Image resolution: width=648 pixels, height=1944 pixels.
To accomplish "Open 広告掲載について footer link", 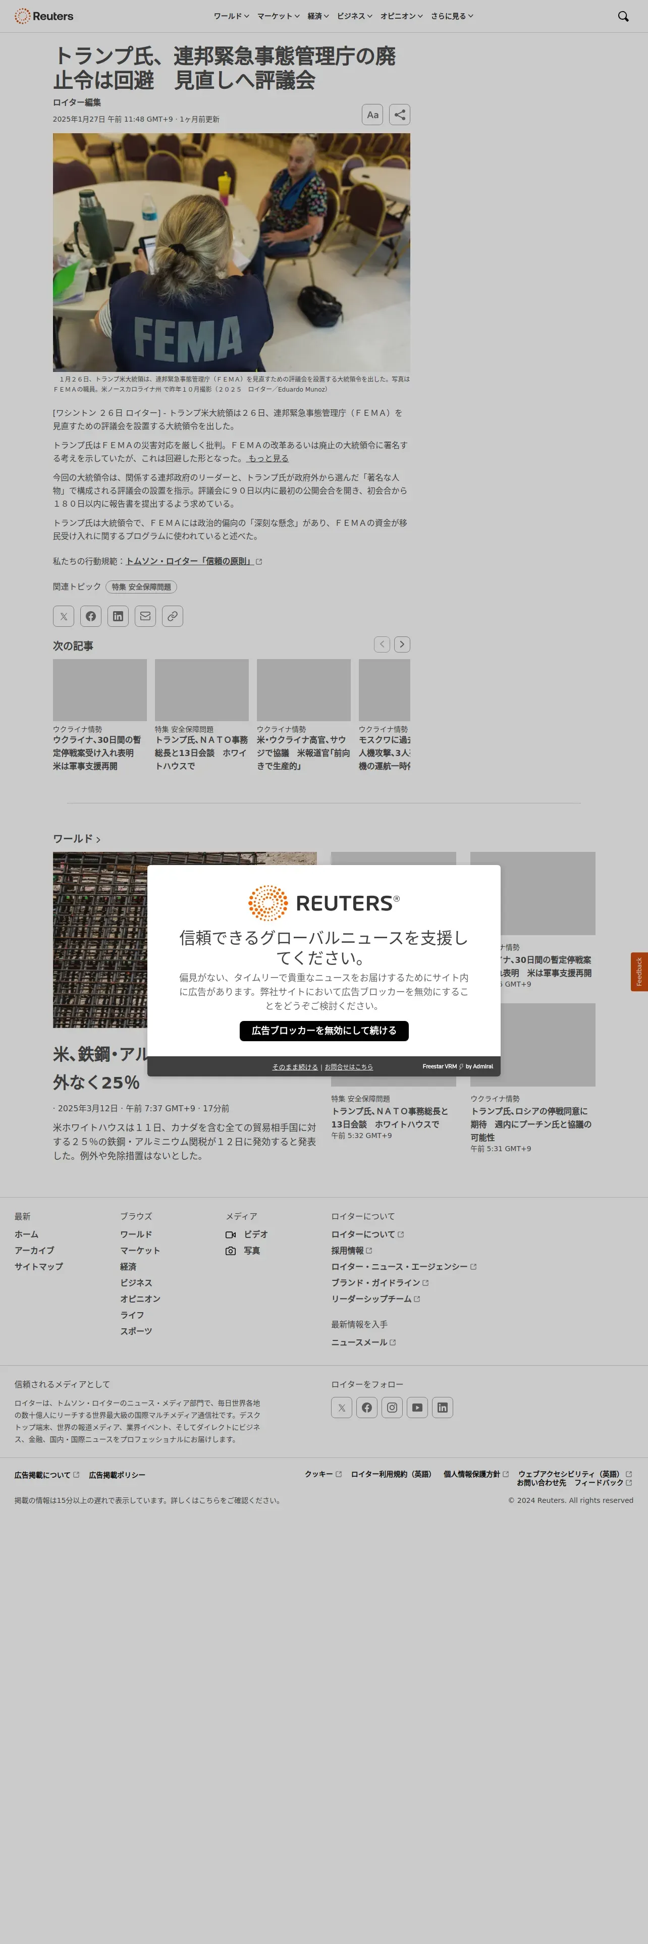I will (x=47, y=1475).
